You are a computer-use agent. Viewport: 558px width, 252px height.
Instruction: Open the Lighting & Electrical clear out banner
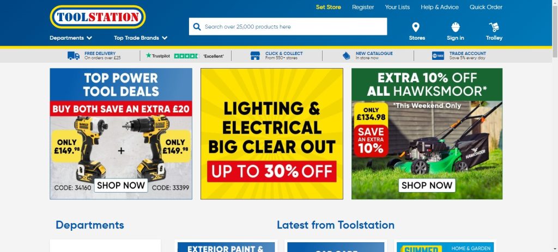point(272,134)
